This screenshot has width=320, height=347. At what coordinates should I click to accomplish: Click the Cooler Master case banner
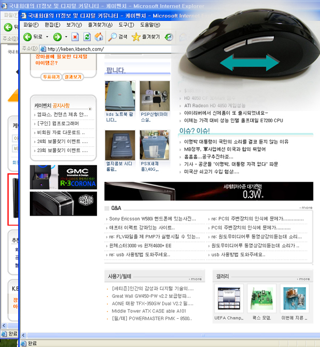tap(63, 203)
